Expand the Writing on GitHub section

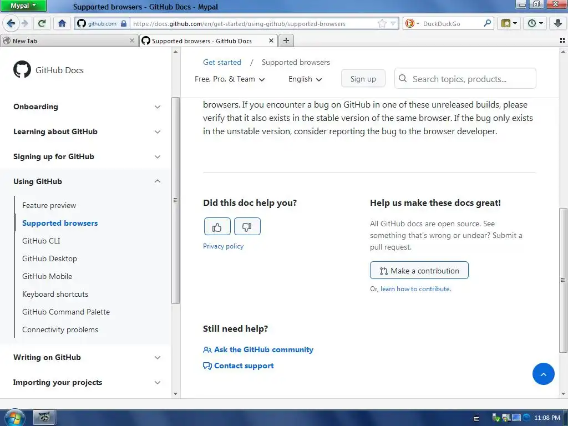(x=87, y=357)
